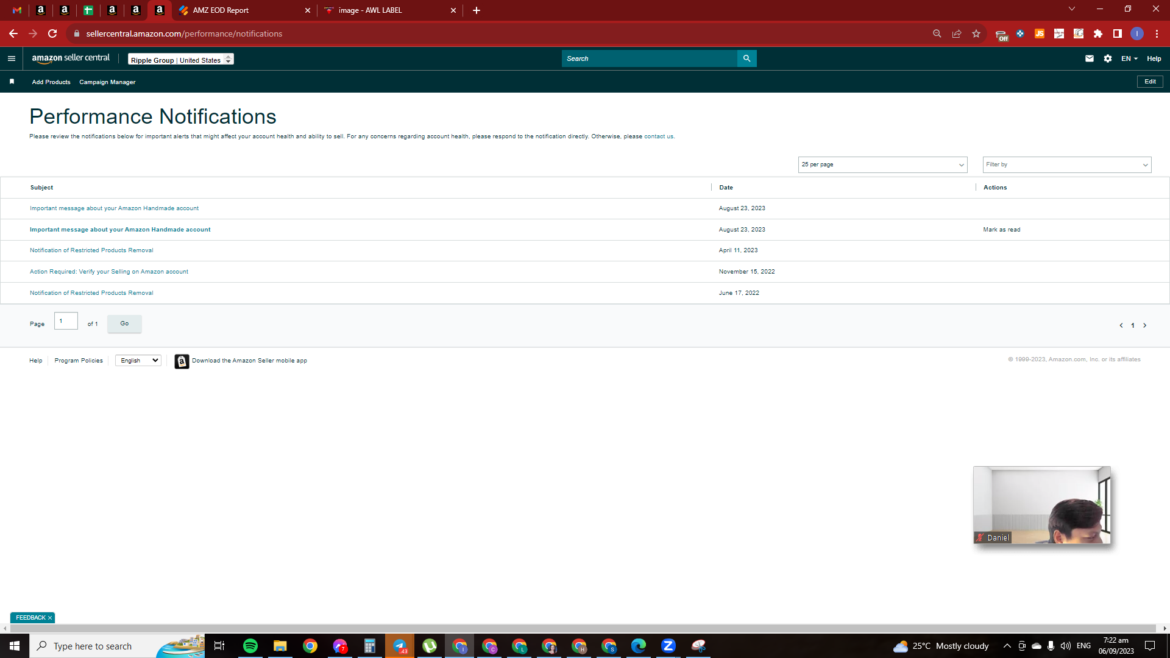Go to the next page arrow

[1145, 325]
